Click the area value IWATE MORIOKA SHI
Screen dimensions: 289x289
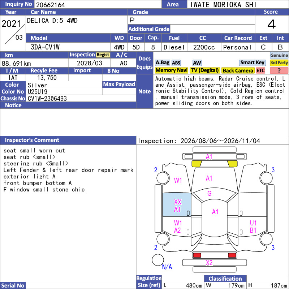[223, 5]
